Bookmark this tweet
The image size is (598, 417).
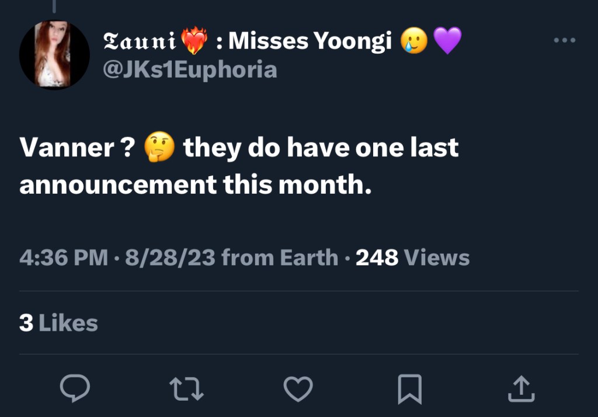pos(409,389)
